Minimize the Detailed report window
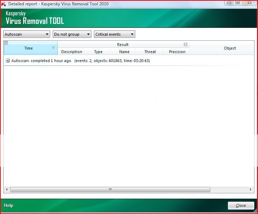 coord(229,2)
